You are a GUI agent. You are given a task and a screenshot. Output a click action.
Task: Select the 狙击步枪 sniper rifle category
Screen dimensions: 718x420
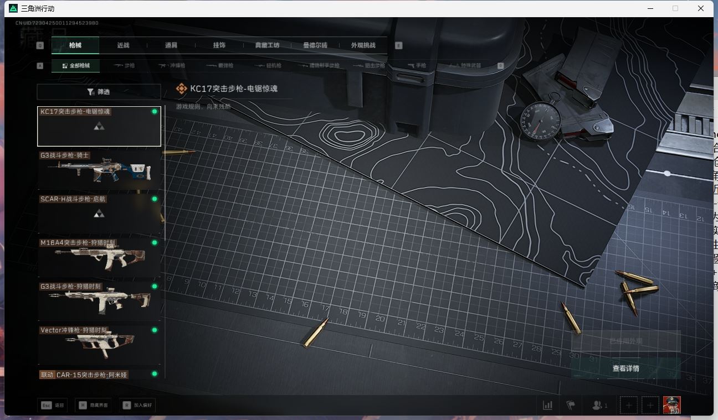368,65
